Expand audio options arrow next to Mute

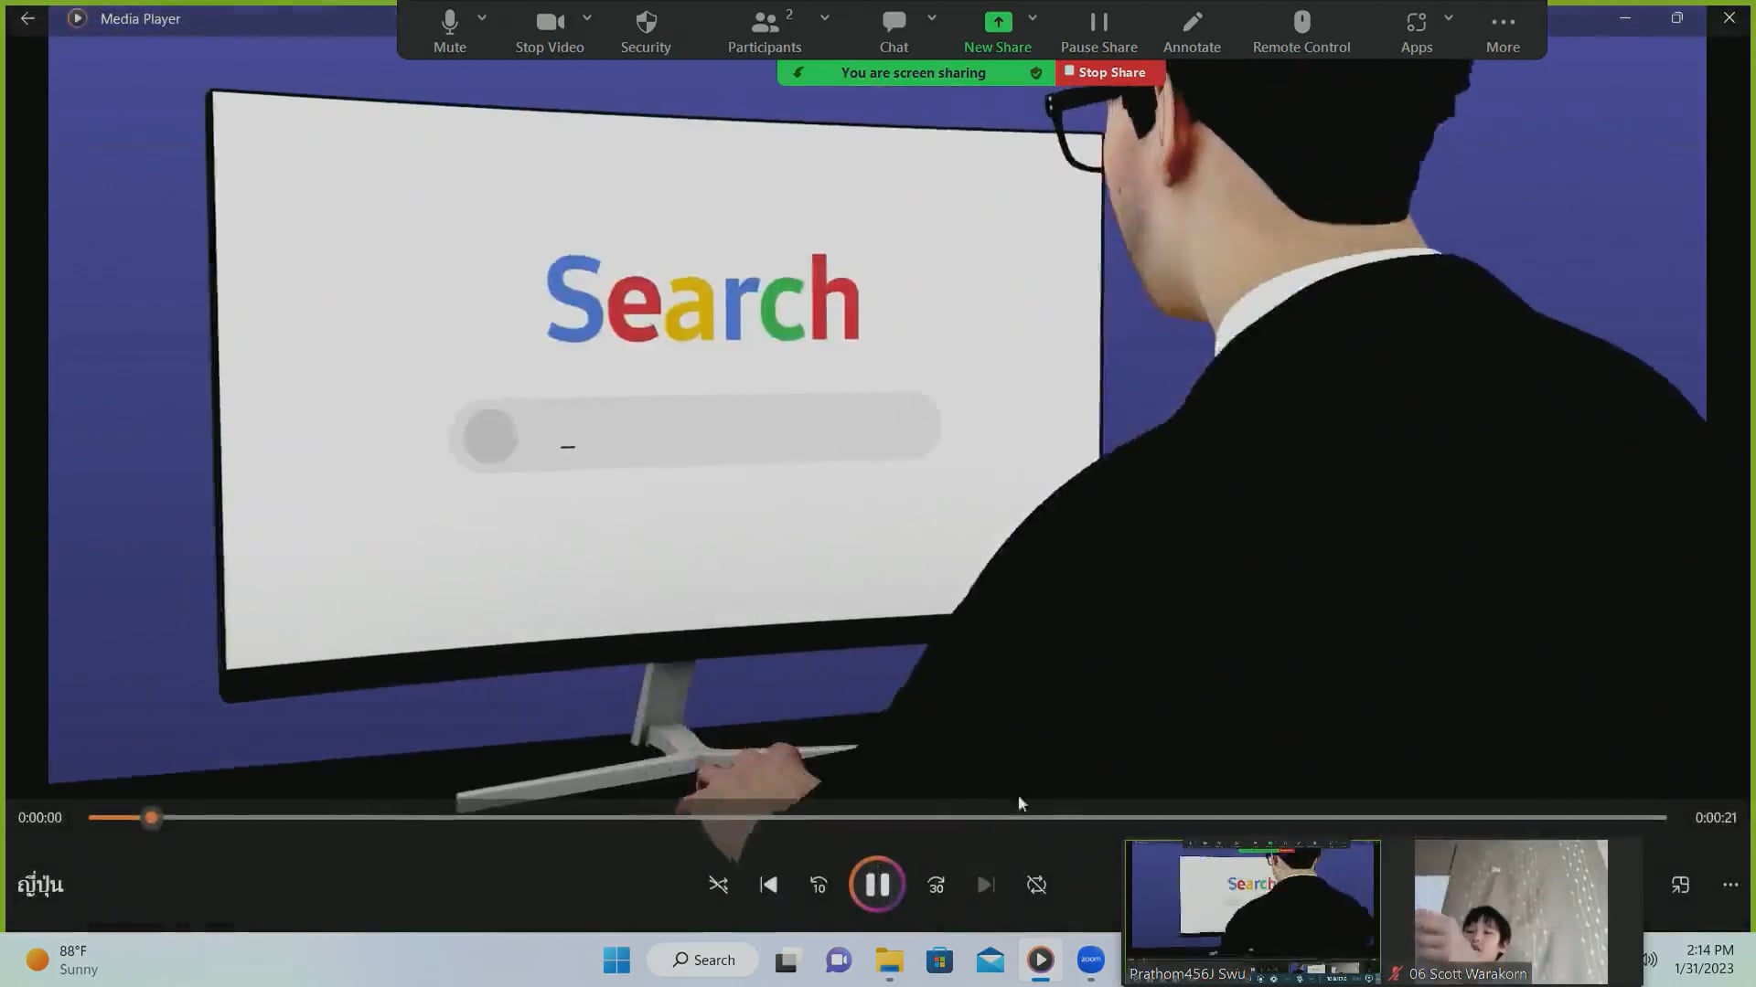(482, 18)
